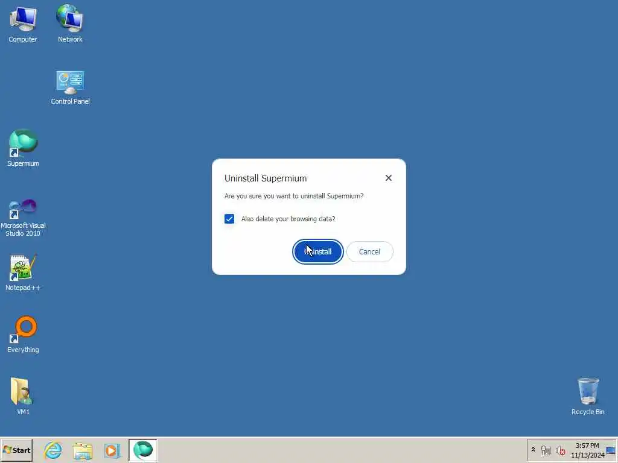Screen dimensions: 618x463
Task: Confirm with the Uninstall button
Action: click(x=317, y=251)
